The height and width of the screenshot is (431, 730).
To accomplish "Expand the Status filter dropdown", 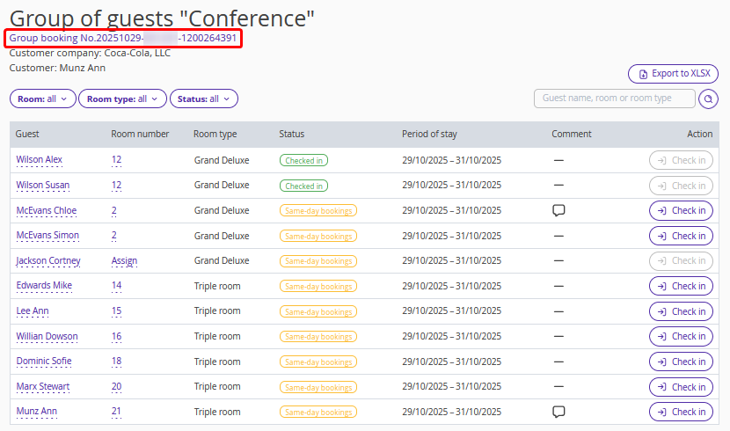I will click(x=203, y=99).
